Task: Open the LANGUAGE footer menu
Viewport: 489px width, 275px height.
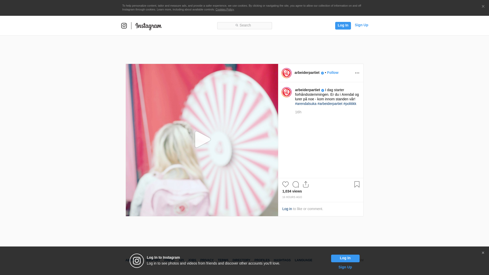Action: pos(303,260)
